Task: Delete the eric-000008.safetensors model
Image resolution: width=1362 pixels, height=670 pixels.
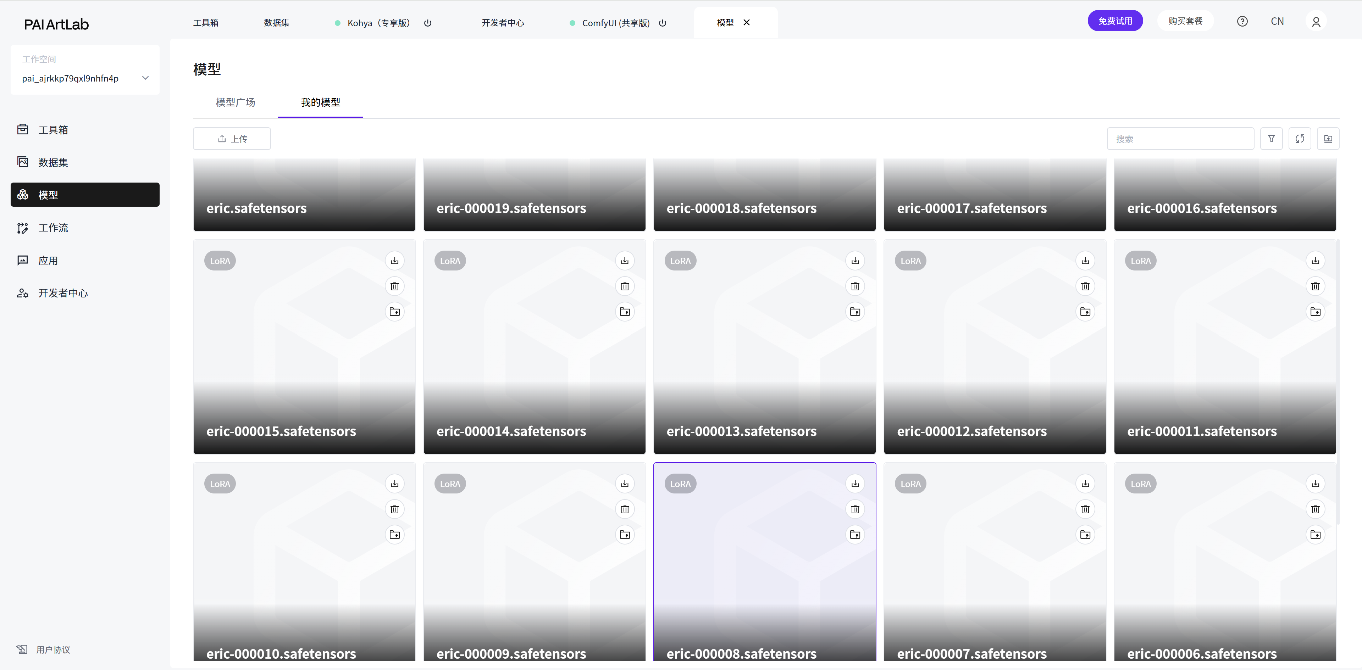Action: coord(855,509)
